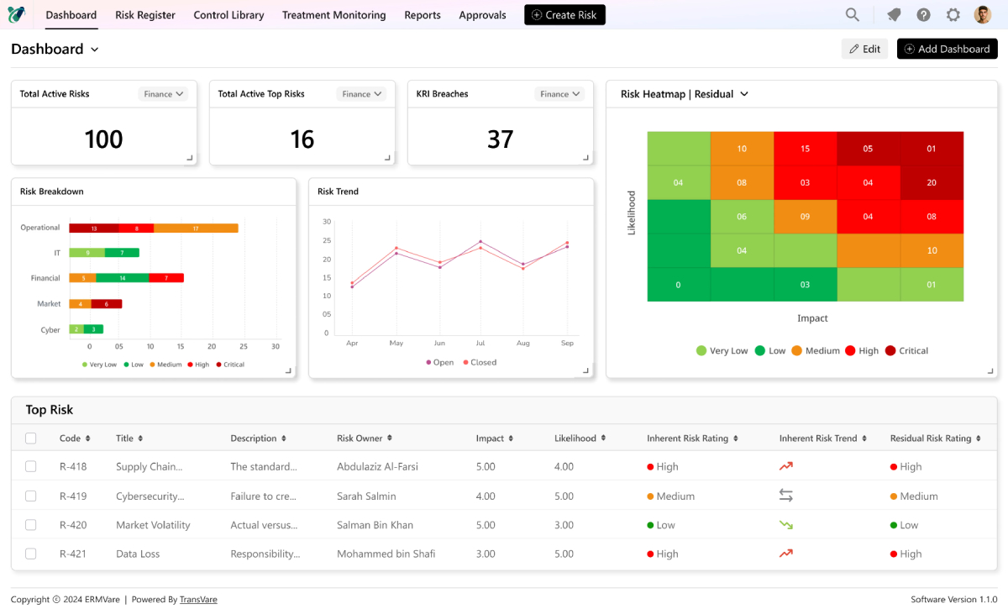
Task: Open the Finance filter on Total Active Top Risks
Action: tap(361, 94)
